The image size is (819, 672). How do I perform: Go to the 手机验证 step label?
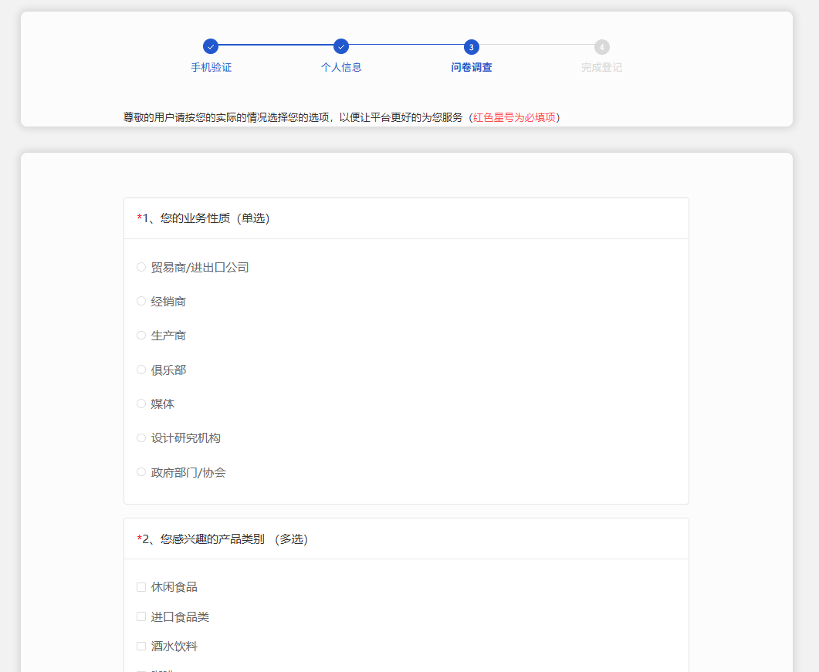[211, 67]
